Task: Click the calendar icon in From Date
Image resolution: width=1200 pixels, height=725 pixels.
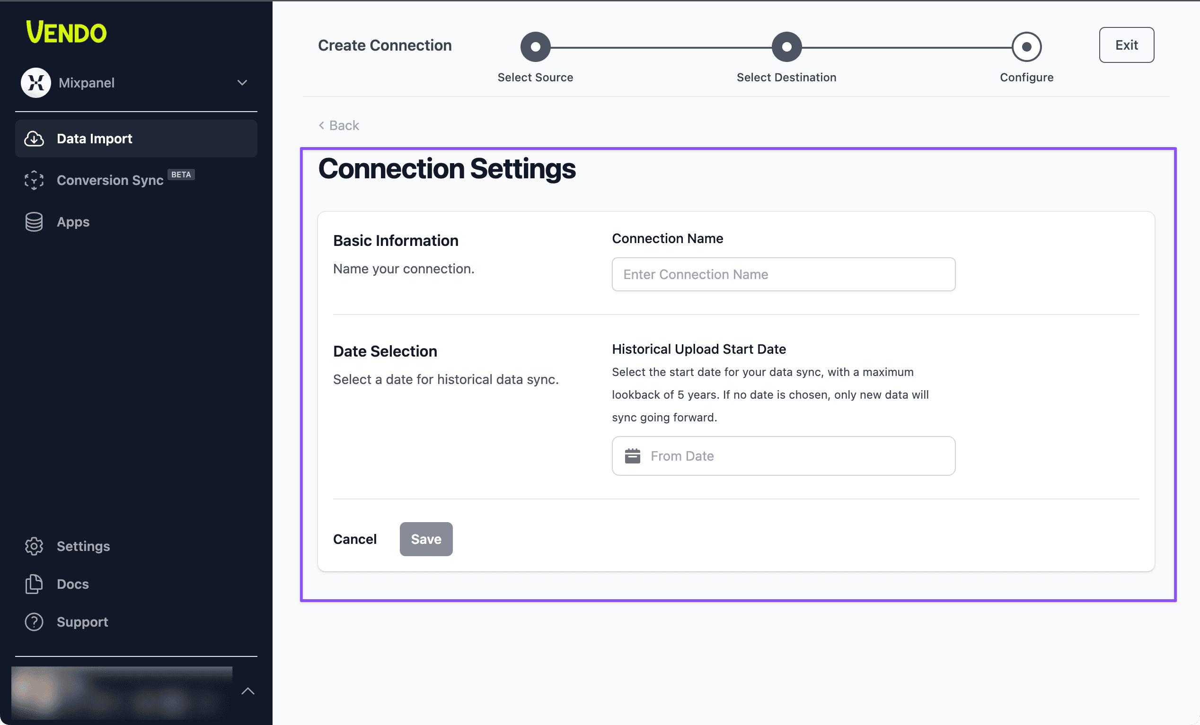Action: pos(632,456)
